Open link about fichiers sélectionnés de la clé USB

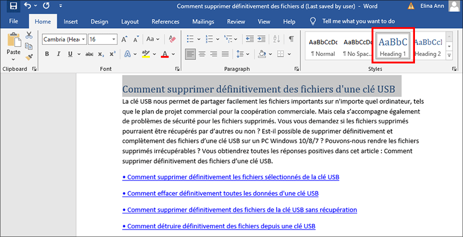coord(230,177)
